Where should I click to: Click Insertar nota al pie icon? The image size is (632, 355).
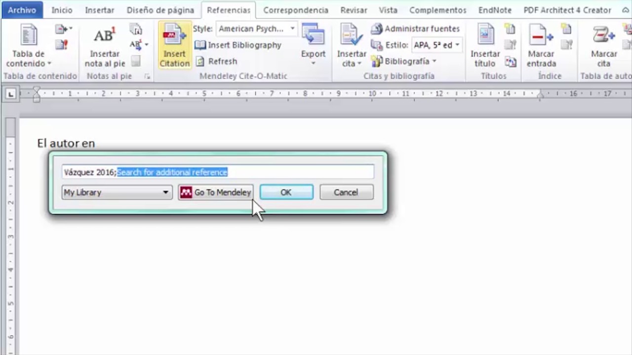(104, 37)
